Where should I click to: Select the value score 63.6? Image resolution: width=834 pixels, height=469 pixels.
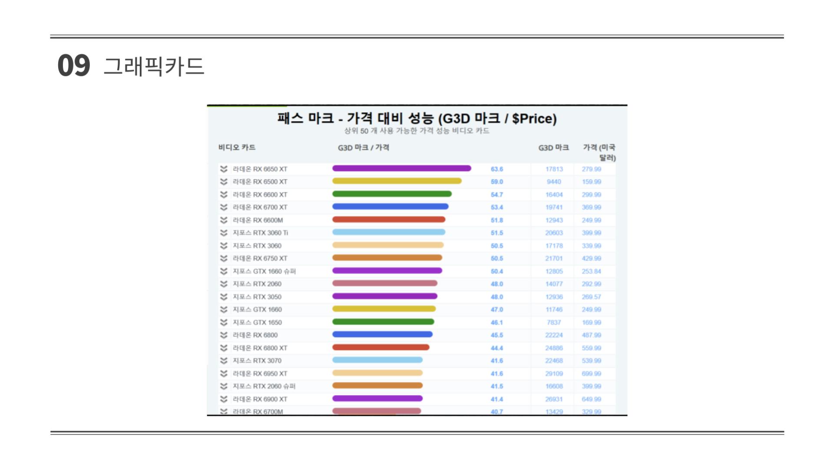(x=497, y=169)
